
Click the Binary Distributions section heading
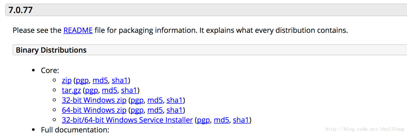[51, 50]
